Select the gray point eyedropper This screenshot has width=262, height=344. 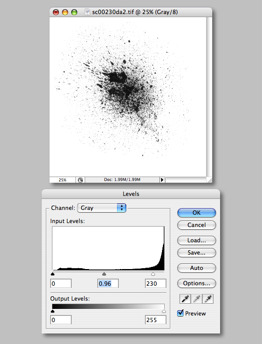point(196,299)
